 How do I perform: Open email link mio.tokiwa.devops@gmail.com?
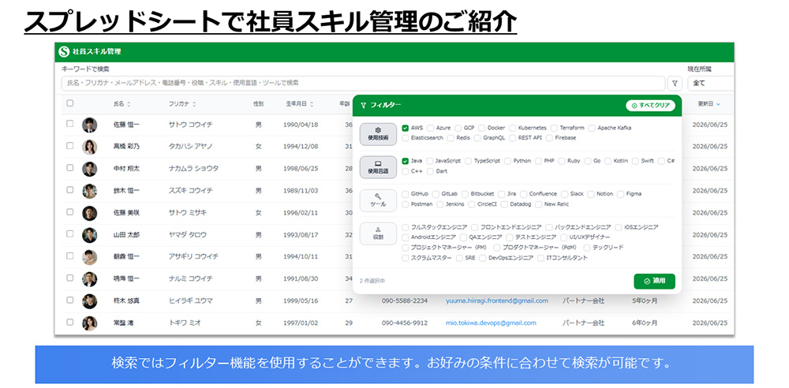(x=491, y=323)
